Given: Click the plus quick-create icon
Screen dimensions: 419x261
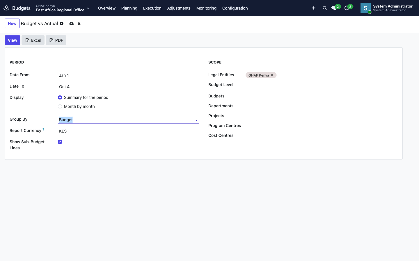Looking at the screenshot, I should [x=314, y=8].
